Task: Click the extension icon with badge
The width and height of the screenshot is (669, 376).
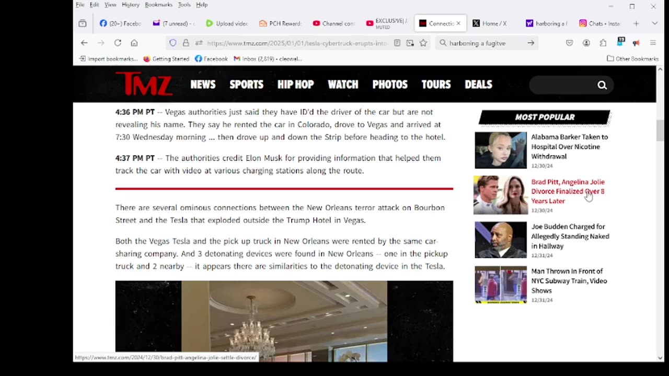Action: coord(620,42)
